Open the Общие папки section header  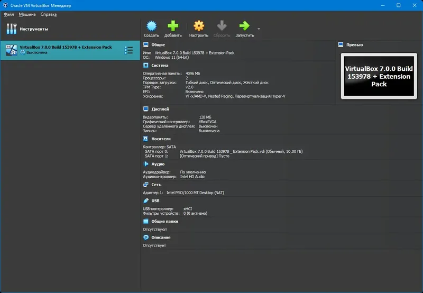[x=164, y=221]
